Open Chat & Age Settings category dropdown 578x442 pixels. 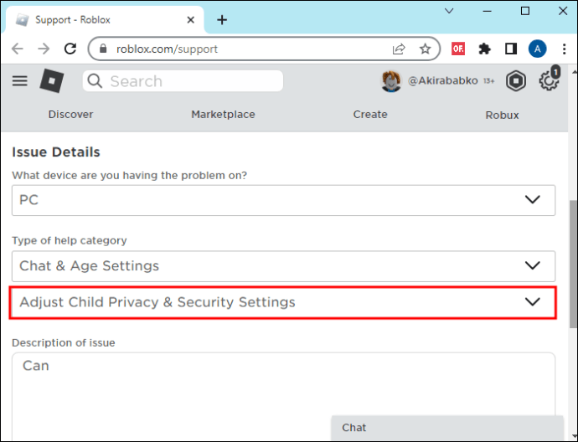[283, 266]
